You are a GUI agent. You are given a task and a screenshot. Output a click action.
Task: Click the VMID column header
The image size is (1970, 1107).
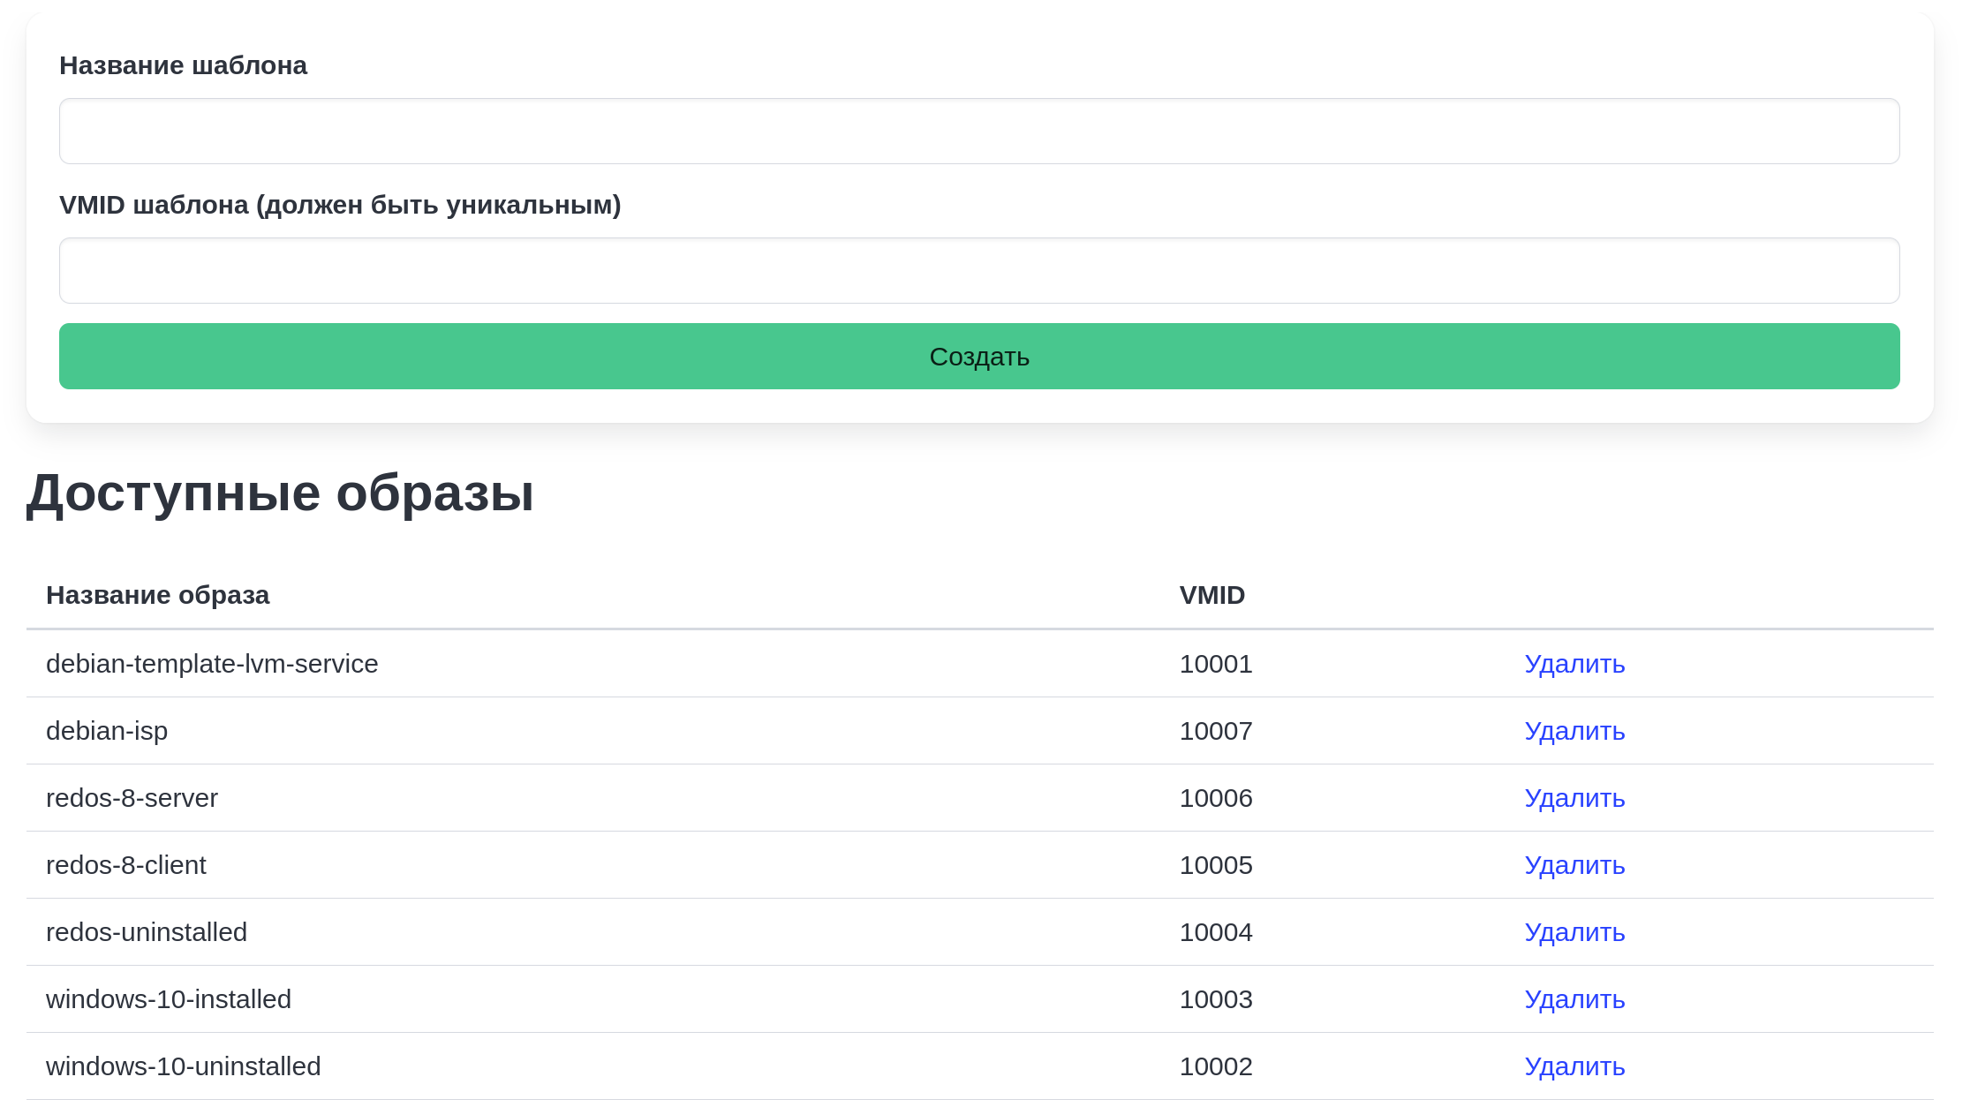(1211, 595)
